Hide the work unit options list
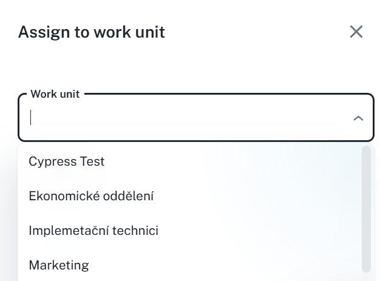Viewport: 380px width, 281px height. 358,118
